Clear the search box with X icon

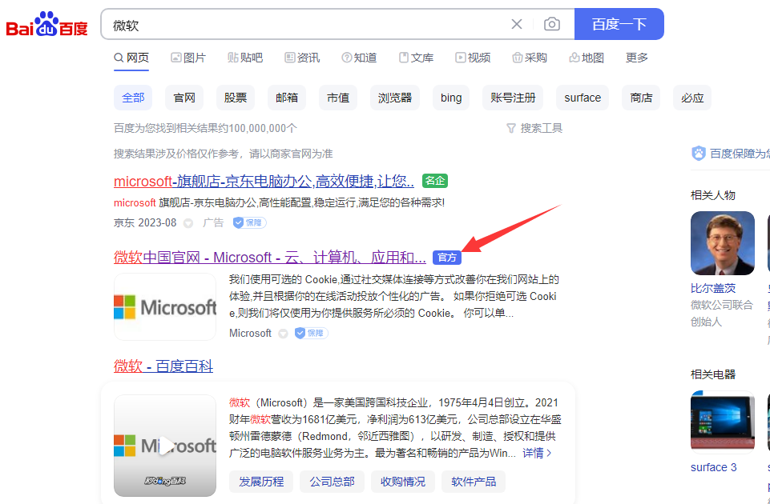(517, 24)
